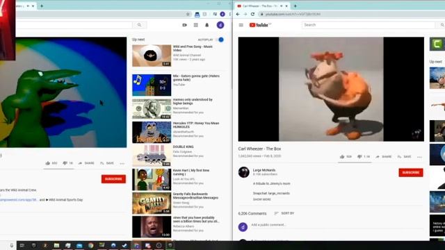The width and height of the screenshot is (445, 250).
Task: Open the Large McNards channel name link
Action: click(264, 170)
